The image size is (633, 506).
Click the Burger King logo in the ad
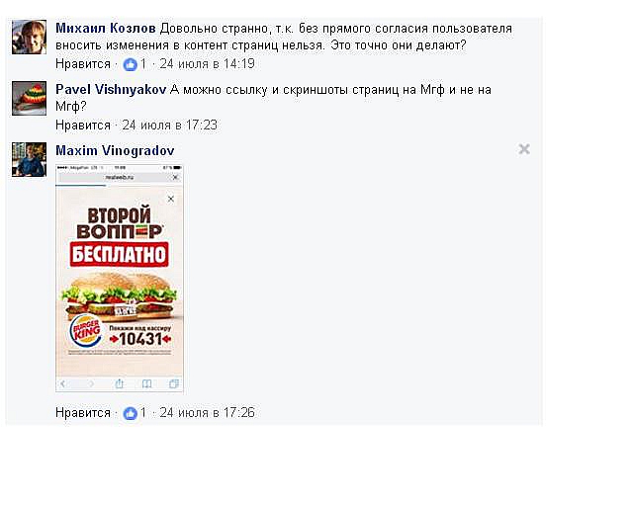[86, 331]
